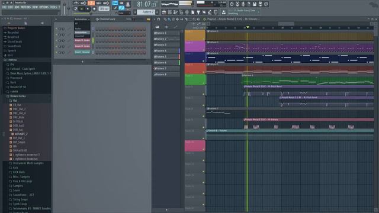Screen dimensions: 379x213
Task: Open the Pattern 7 selector
Action: 146,12
